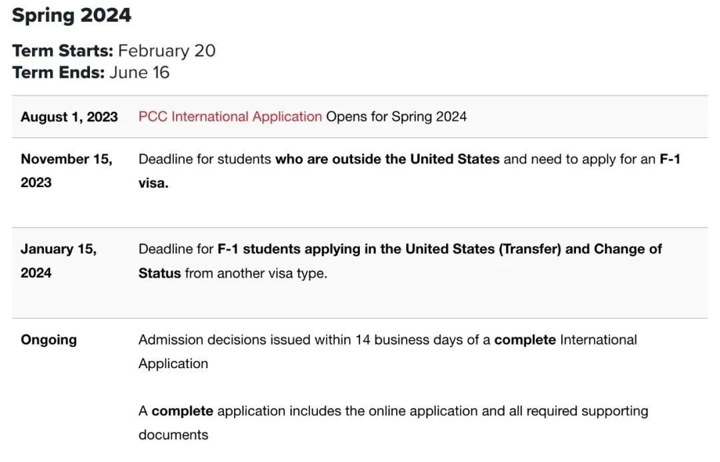The image size is (720, 462).
Task: Click the F-1 visa deadline description
Action: [409, 170]
